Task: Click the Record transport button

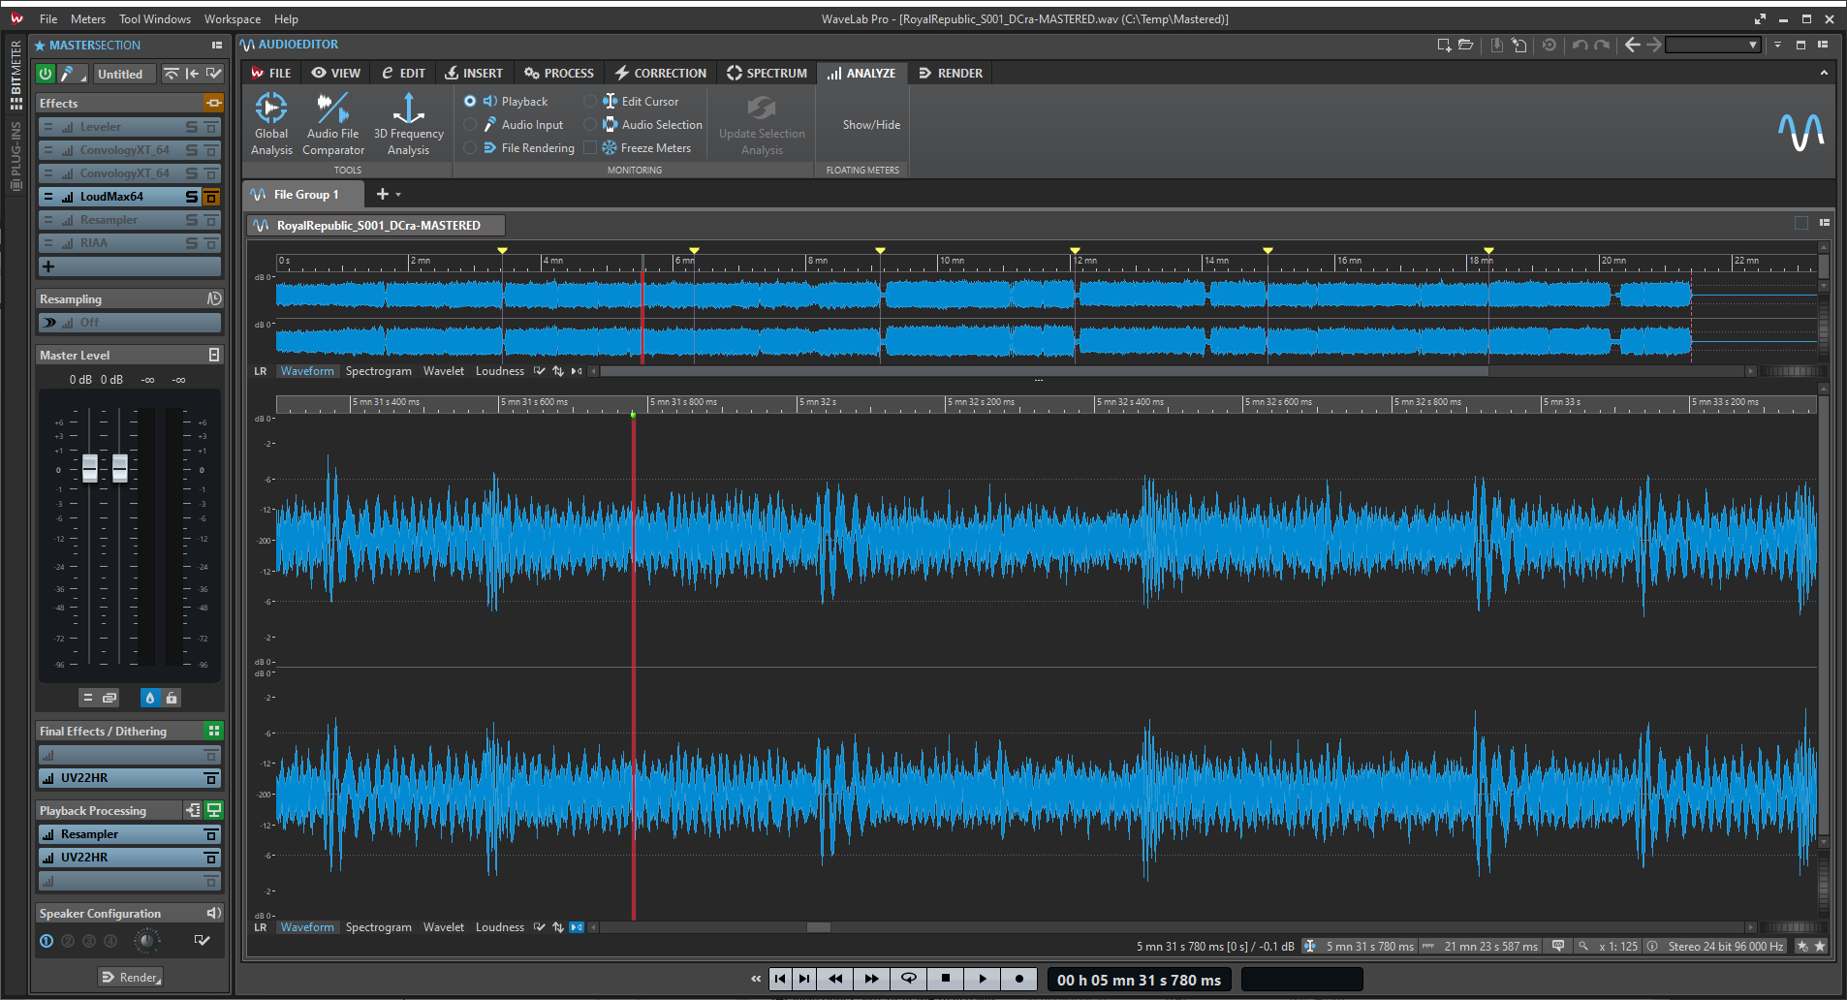Action: [1019, 979]
